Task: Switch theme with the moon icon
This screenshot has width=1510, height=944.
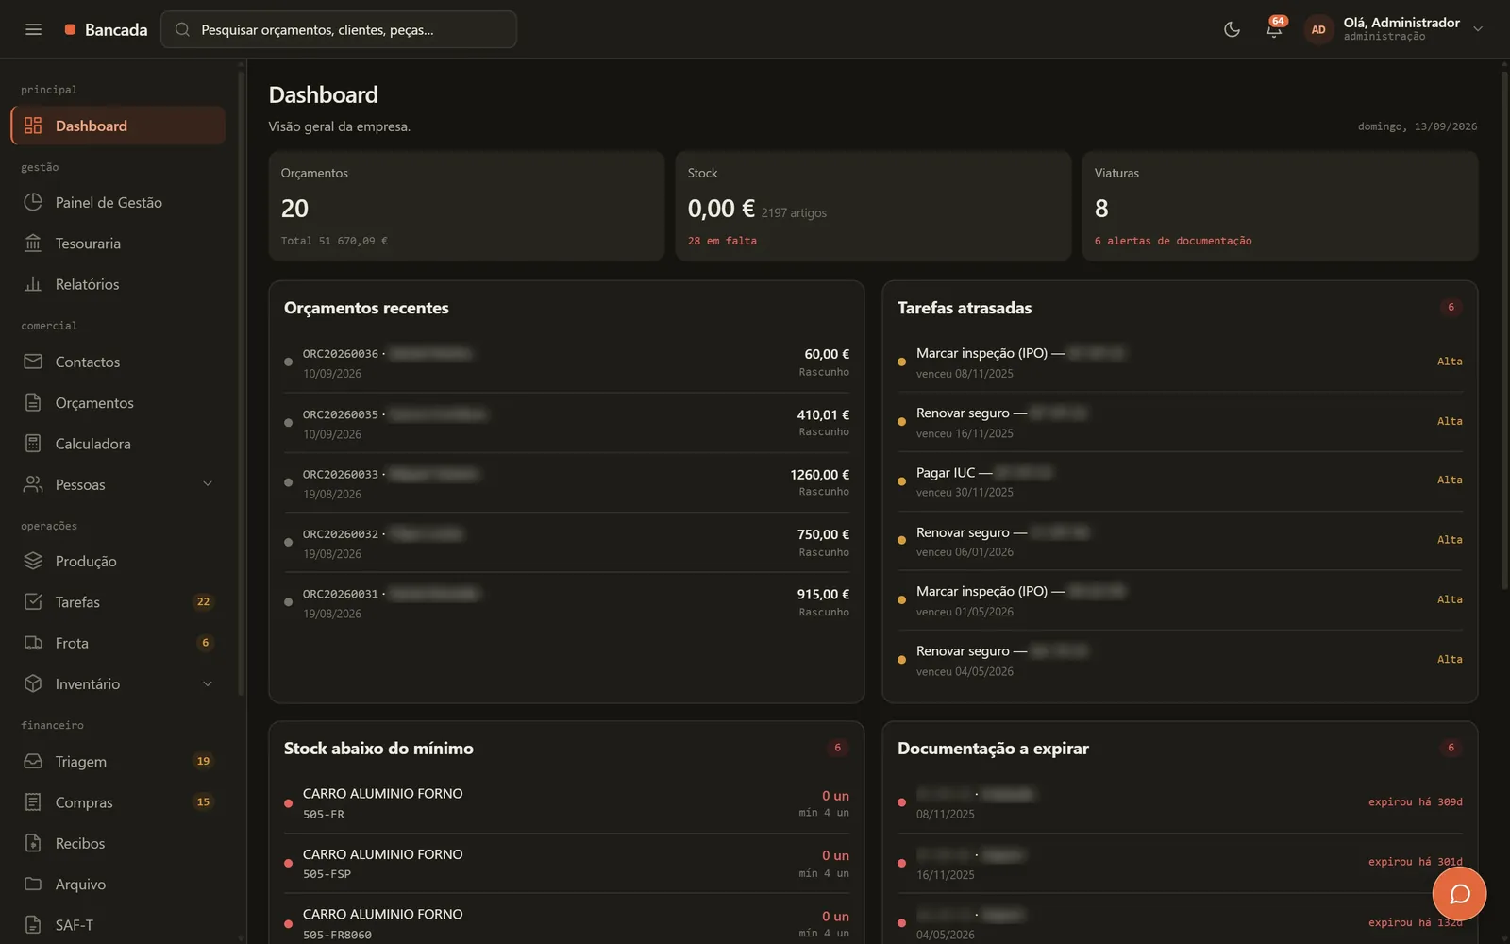Action: [1232, 29]
